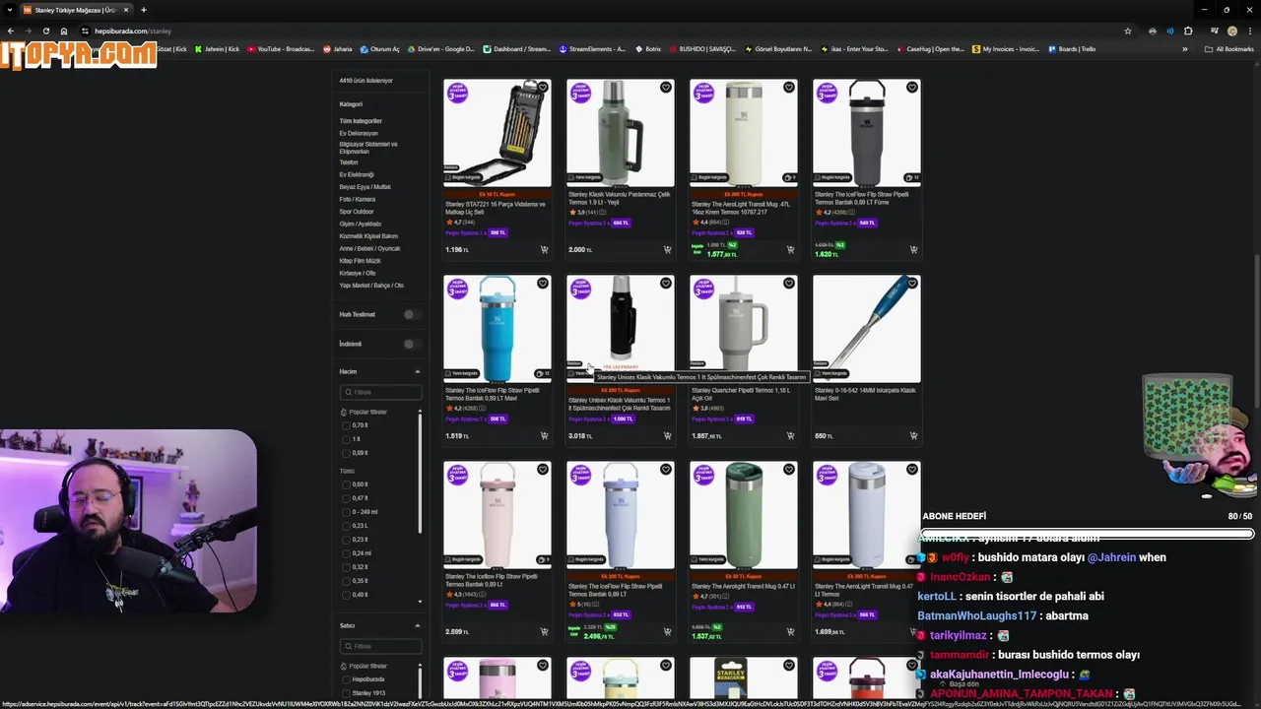
Task: Add the 2.599 TL pink tumbler to cart
Action: [544, 632]
